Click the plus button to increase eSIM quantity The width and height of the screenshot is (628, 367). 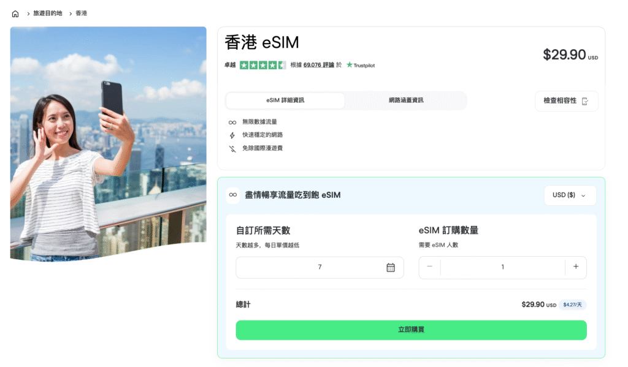(575, 267)
